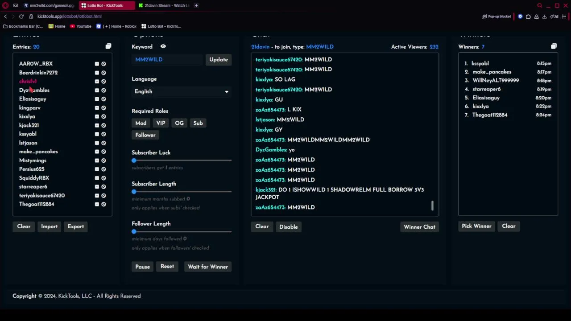Toggle the Mod required role
Image resolution: width=571 pixels, height=321 pixels.
(141, 123)
